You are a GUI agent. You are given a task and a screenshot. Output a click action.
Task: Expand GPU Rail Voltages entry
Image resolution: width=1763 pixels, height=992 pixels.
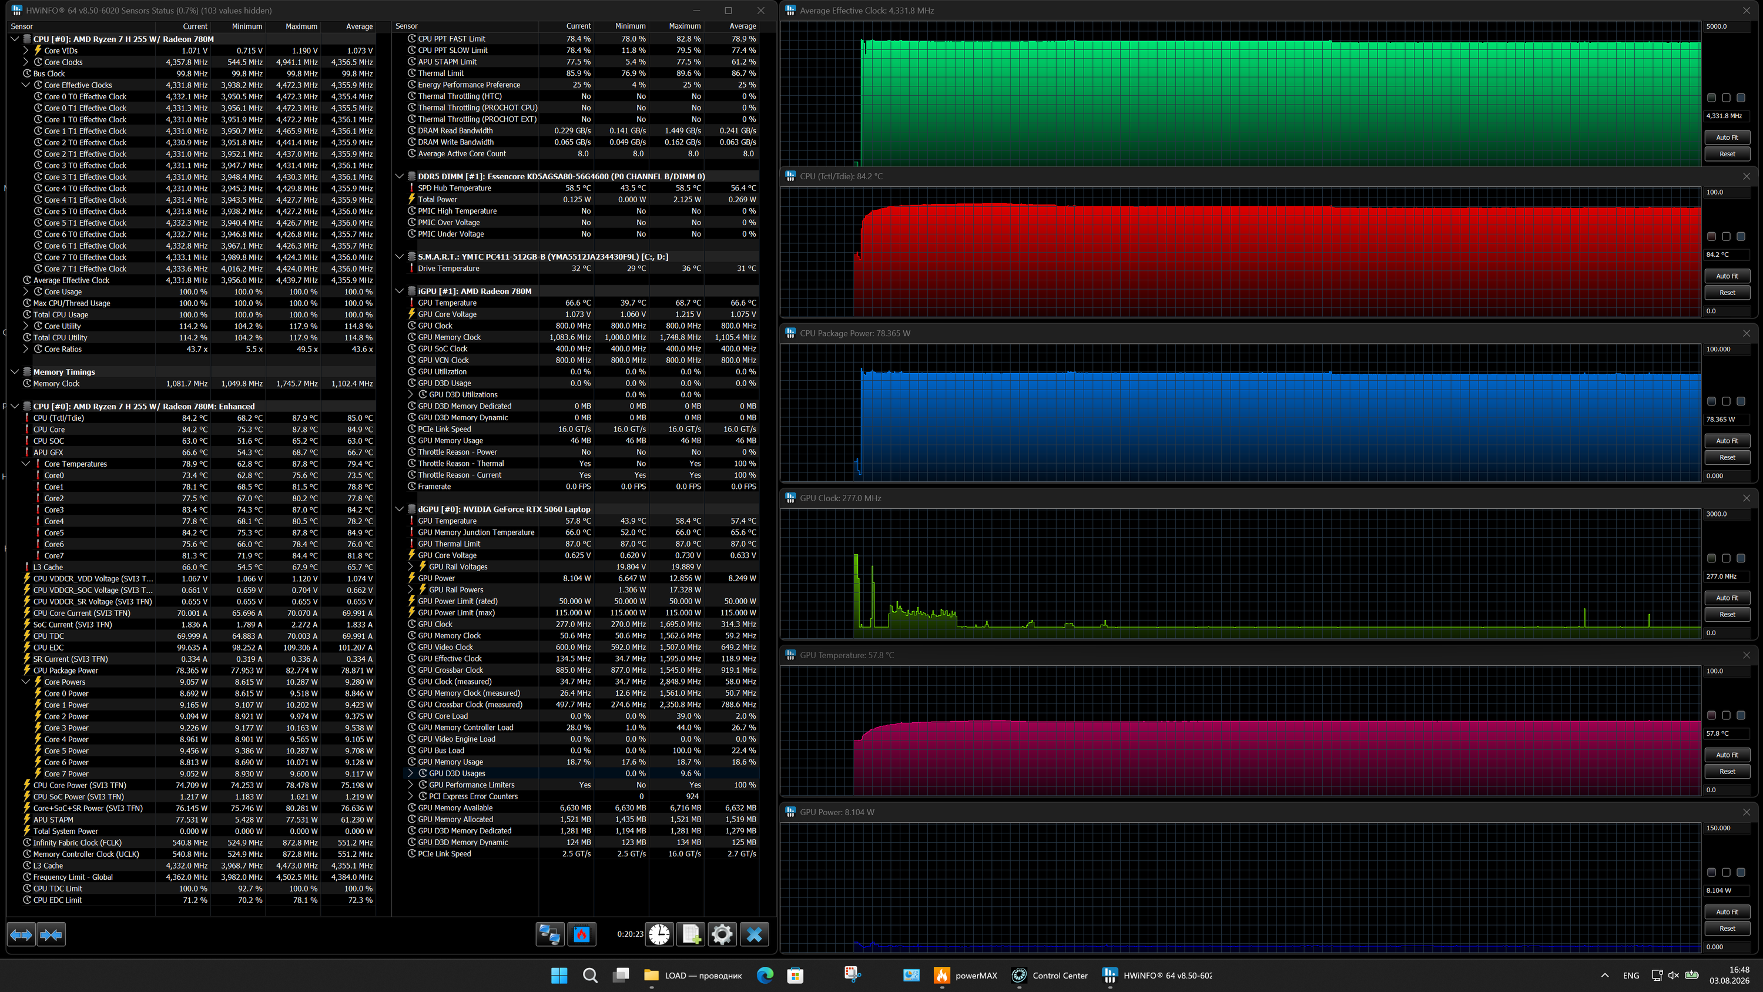[x=411, y=567]
